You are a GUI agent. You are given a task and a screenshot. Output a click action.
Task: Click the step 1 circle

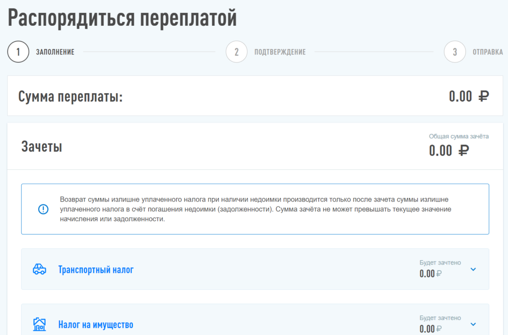point(18,52)
